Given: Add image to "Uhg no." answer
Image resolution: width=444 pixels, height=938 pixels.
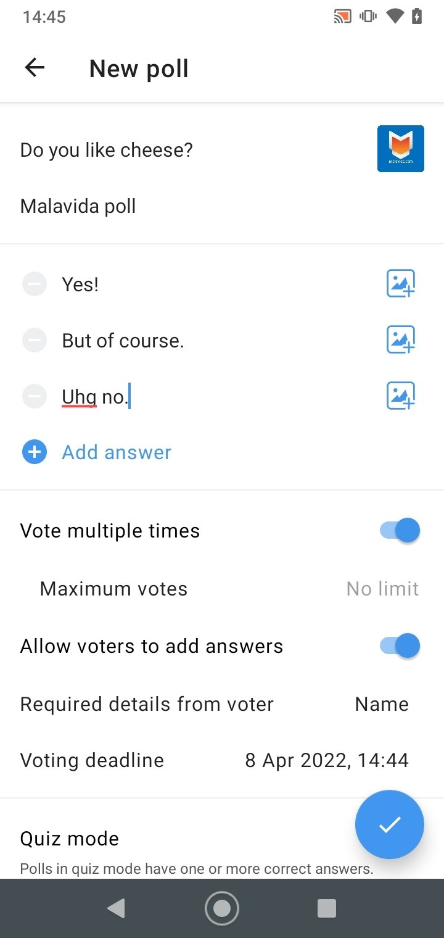Looking at the screenshot, I should pos(401,396).
